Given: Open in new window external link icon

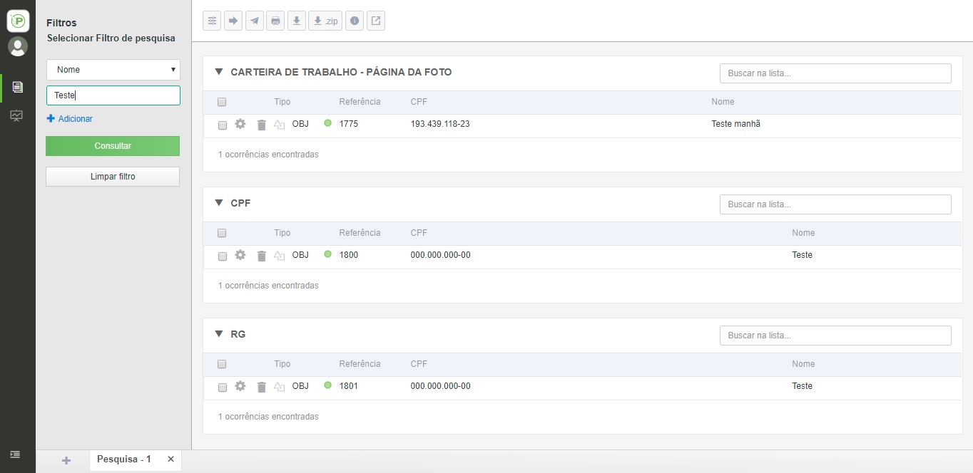Looking at the screenshot, I should [376, 21].
